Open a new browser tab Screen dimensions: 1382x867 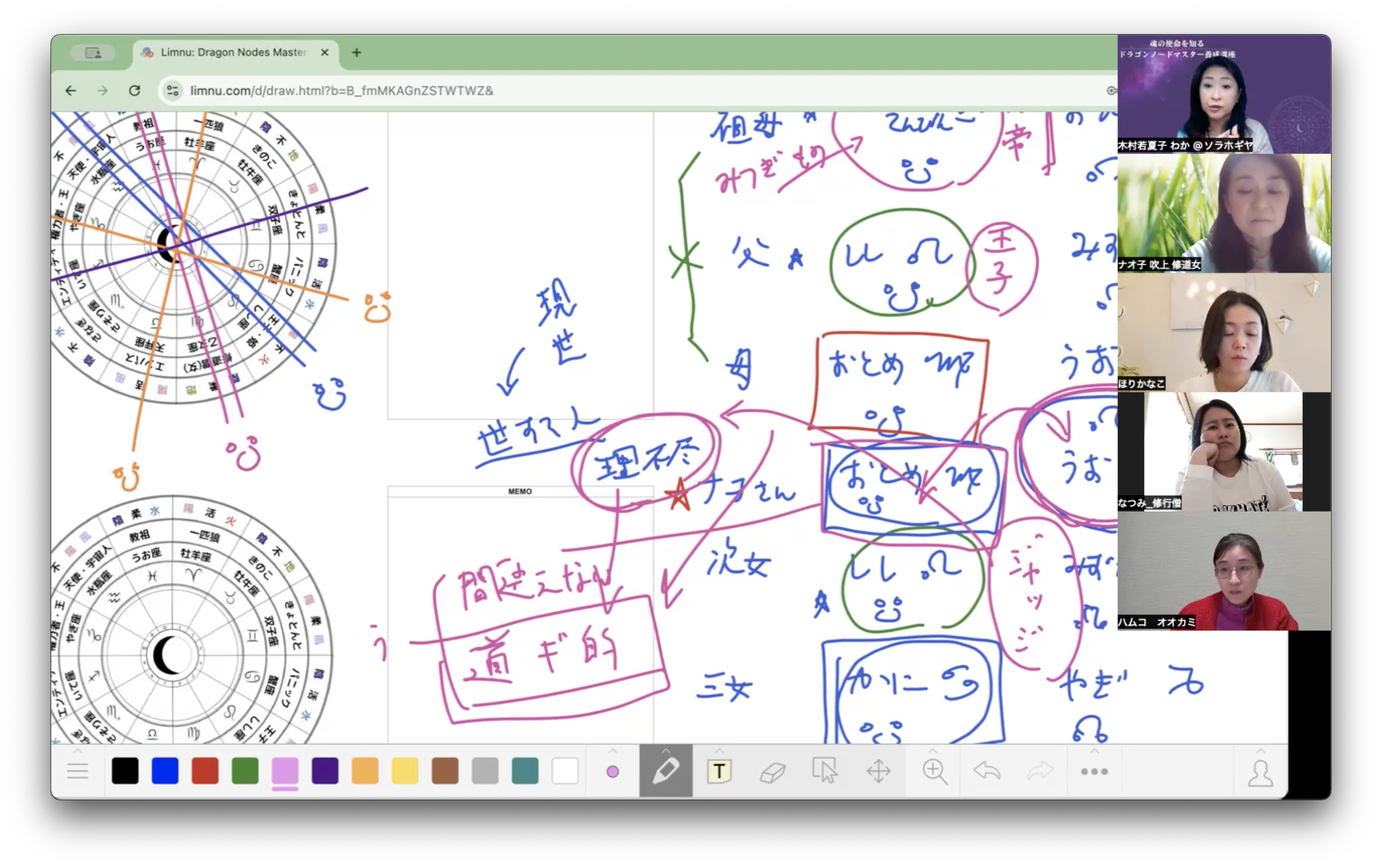[356, 52]
